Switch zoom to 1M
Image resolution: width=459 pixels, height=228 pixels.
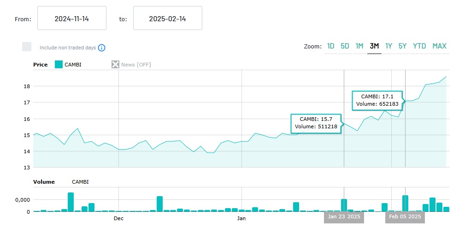[359, 46]
